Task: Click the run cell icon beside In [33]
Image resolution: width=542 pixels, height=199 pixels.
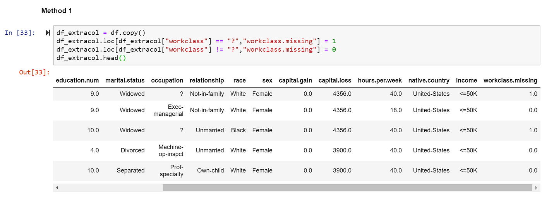Action: pyautogui.click(x=48, y=33)
